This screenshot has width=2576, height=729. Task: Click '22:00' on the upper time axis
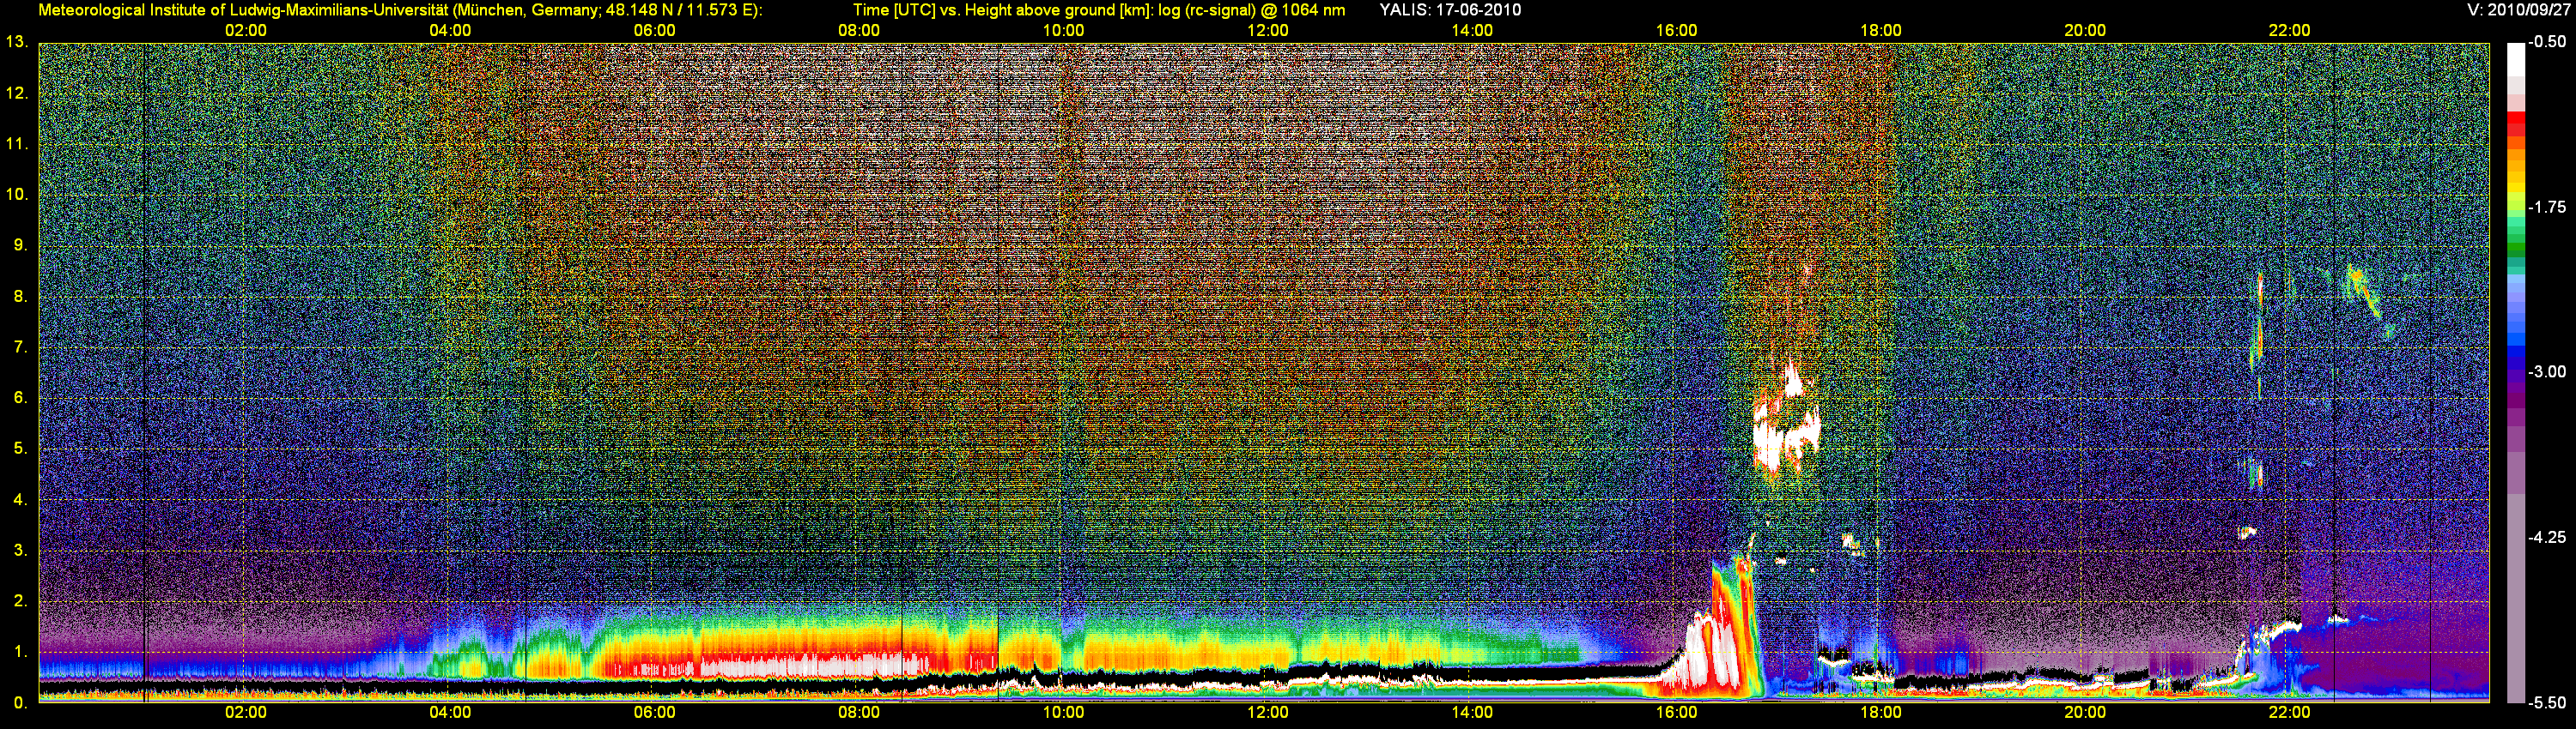click(x=2289, y=30)
